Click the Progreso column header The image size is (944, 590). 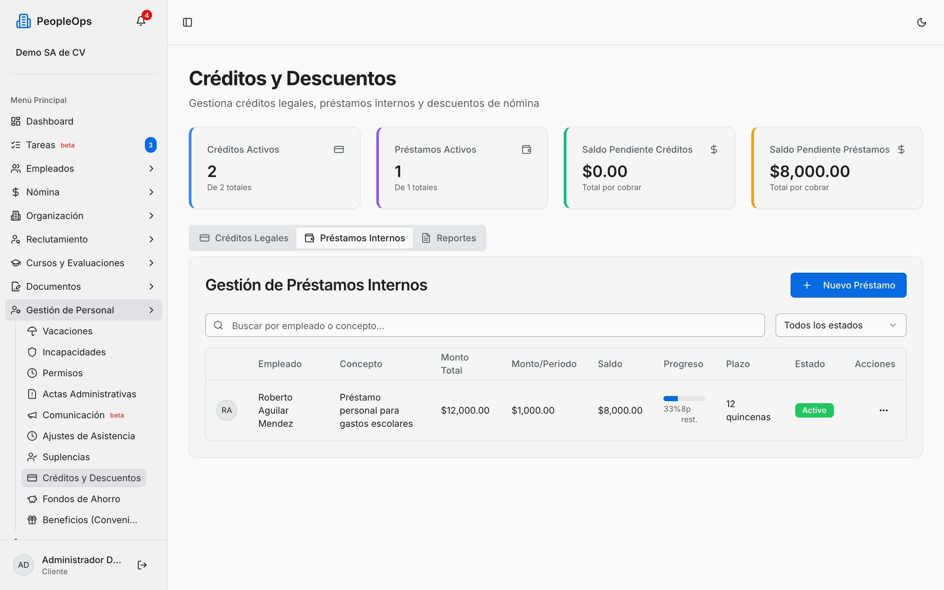click(683, 364)
